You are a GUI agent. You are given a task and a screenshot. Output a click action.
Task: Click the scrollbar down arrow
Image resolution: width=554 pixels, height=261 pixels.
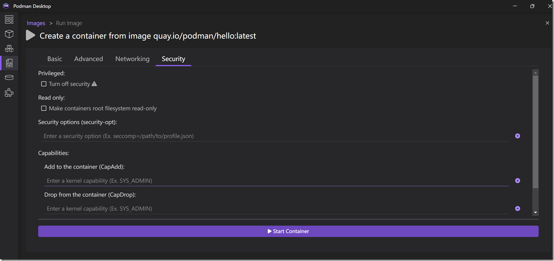535,213
